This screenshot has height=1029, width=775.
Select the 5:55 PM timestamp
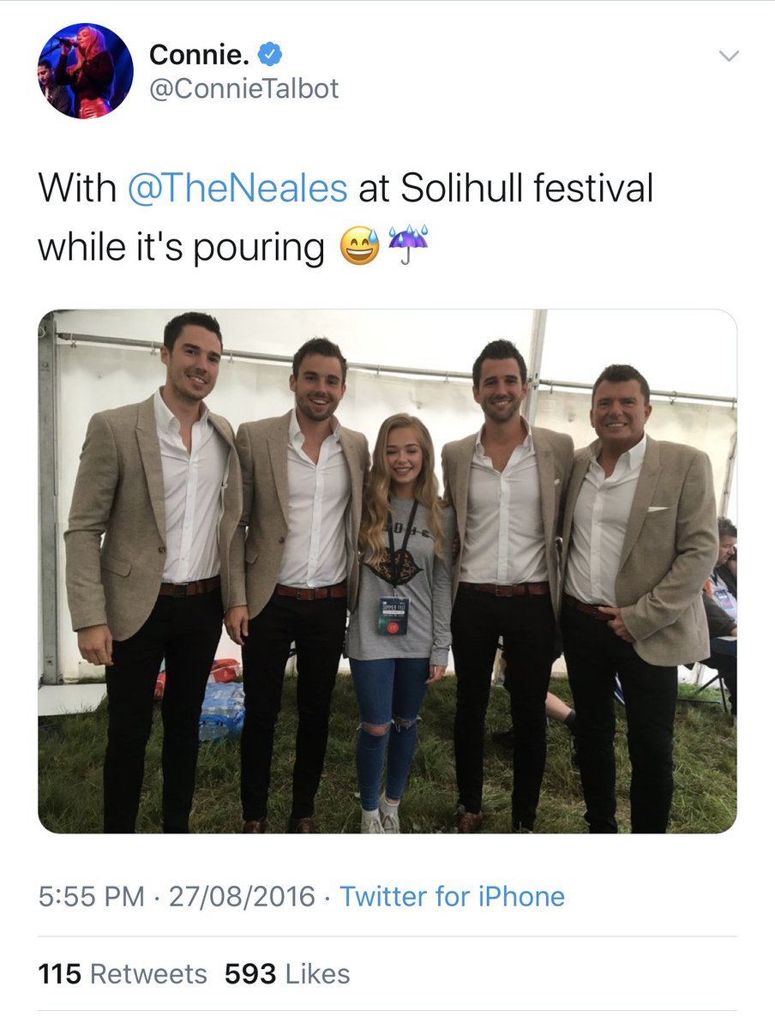click(92, 897)
